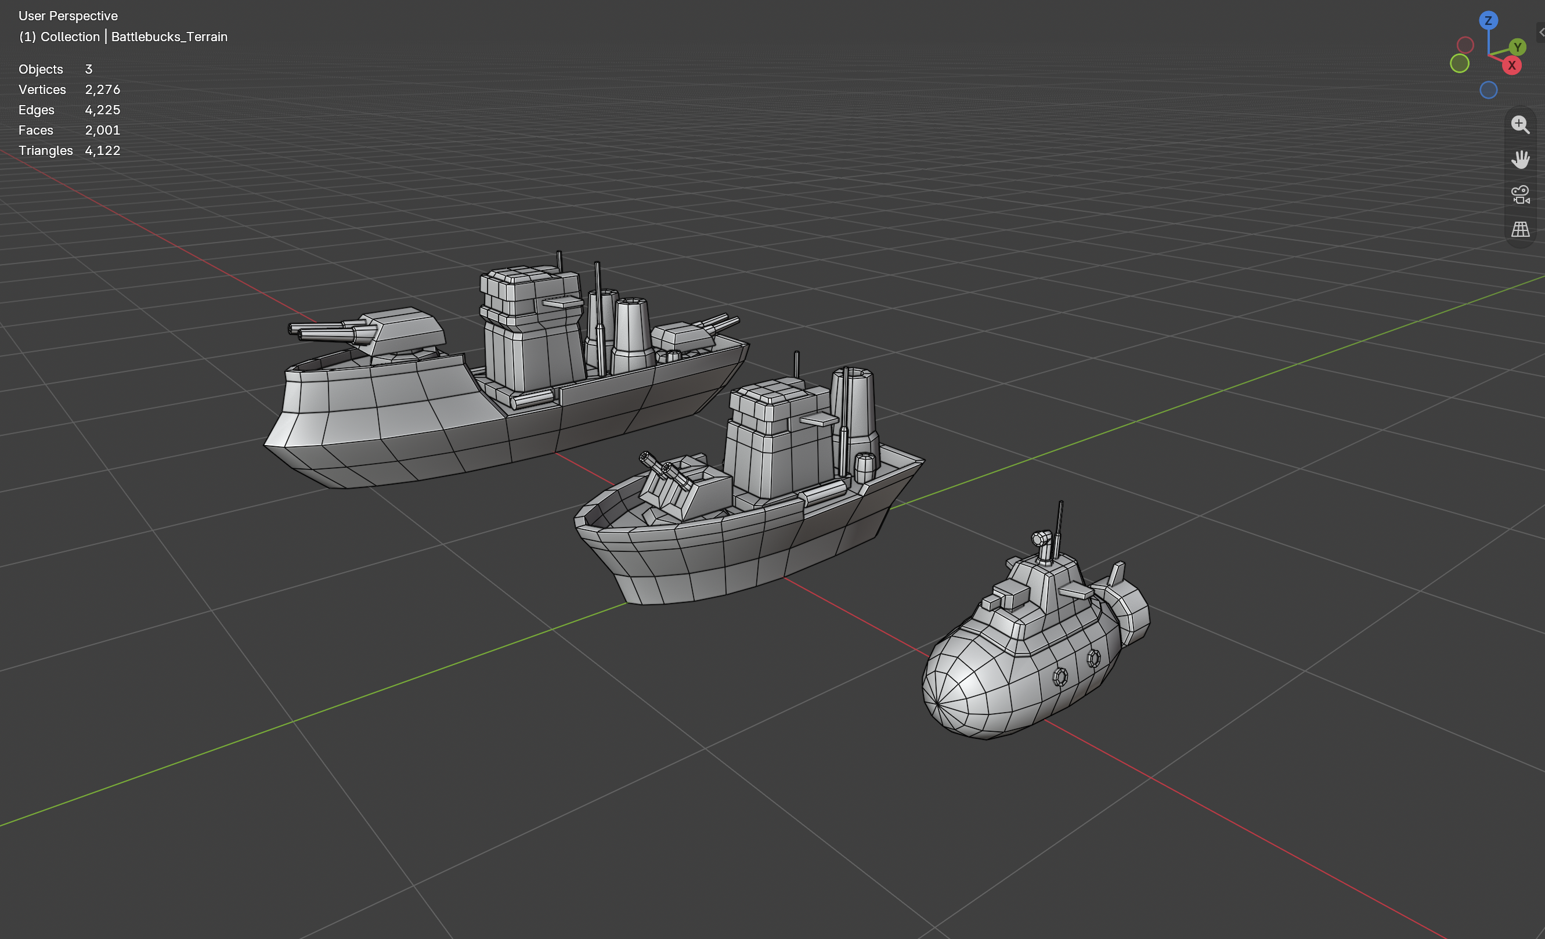Click the hand pan view icon

pos(1520,159)
